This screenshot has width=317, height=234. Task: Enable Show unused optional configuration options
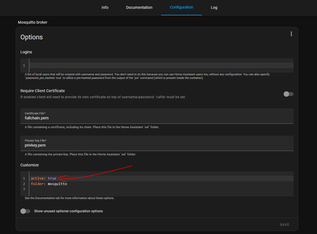25,211
